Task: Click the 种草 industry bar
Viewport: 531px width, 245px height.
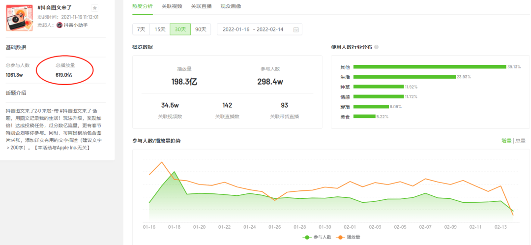Action: pos(379,87)
